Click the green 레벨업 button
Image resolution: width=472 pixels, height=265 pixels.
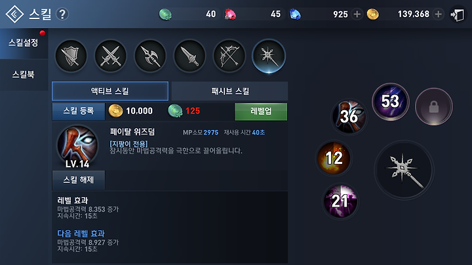(261, 112)
